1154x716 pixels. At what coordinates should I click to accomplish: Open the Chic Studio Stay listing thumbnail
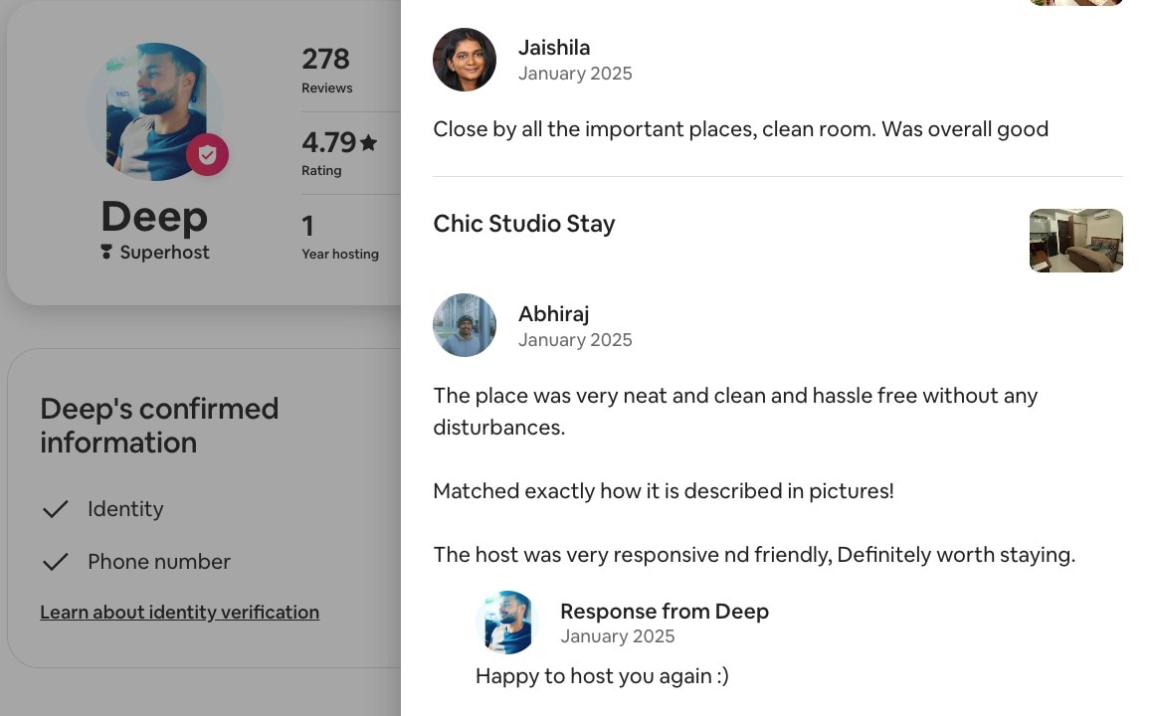tap(1076, 241)
